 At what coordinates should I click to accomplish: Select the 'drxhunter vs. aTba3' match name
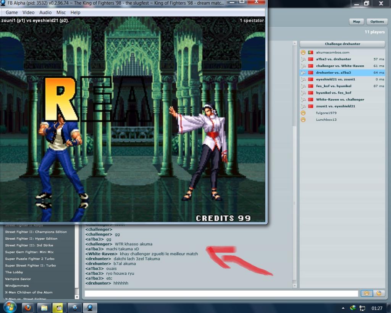click(x=333, y=73)
